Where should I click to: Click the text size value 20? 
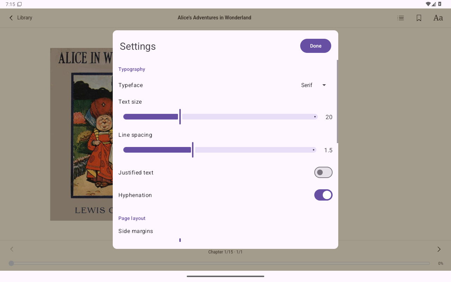329,117
